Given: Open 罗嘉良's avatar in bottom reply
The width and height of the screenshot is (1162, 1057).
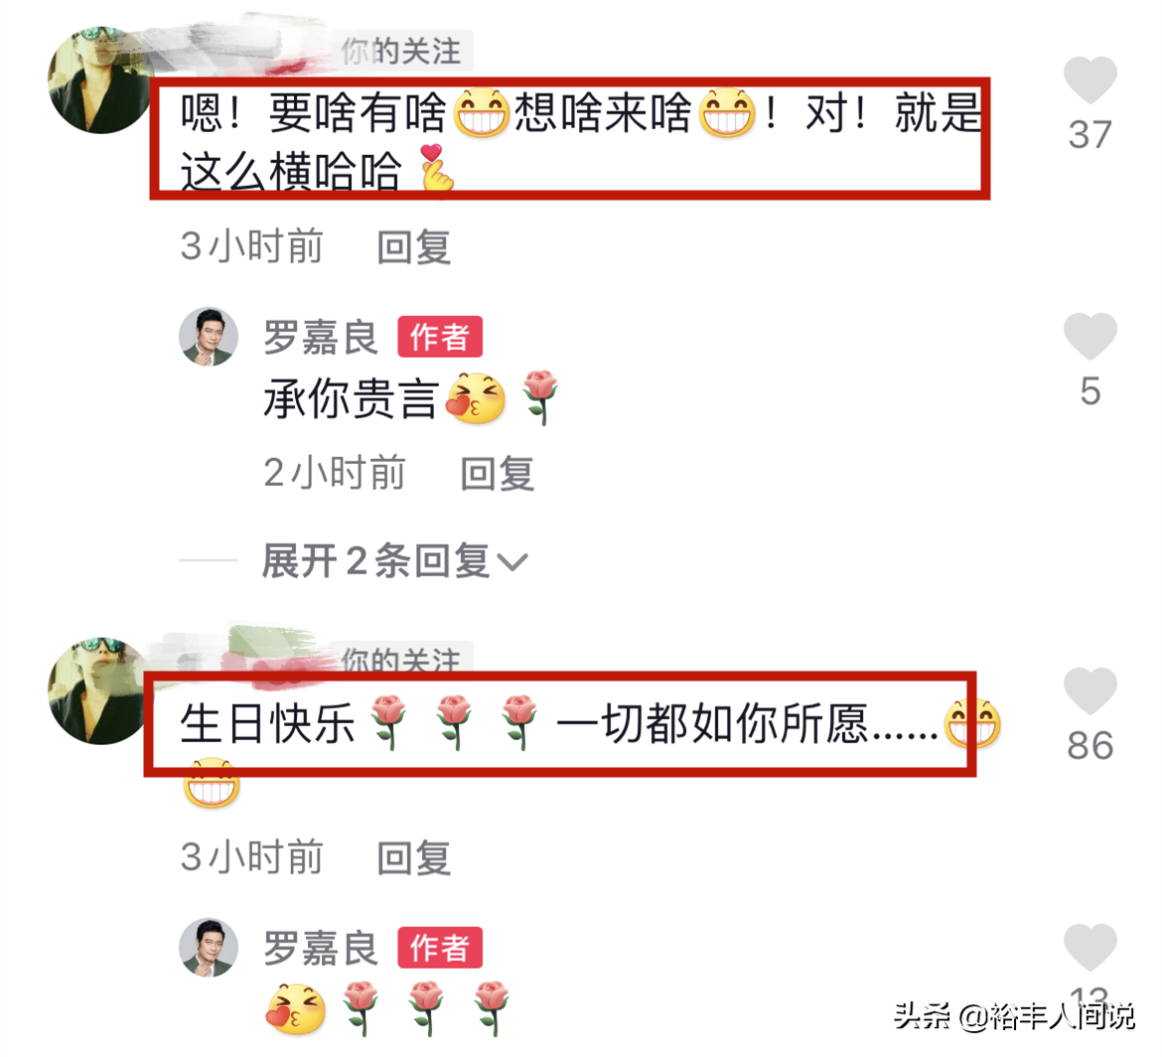Looking at the screenshot, I should tap(209, 948).
